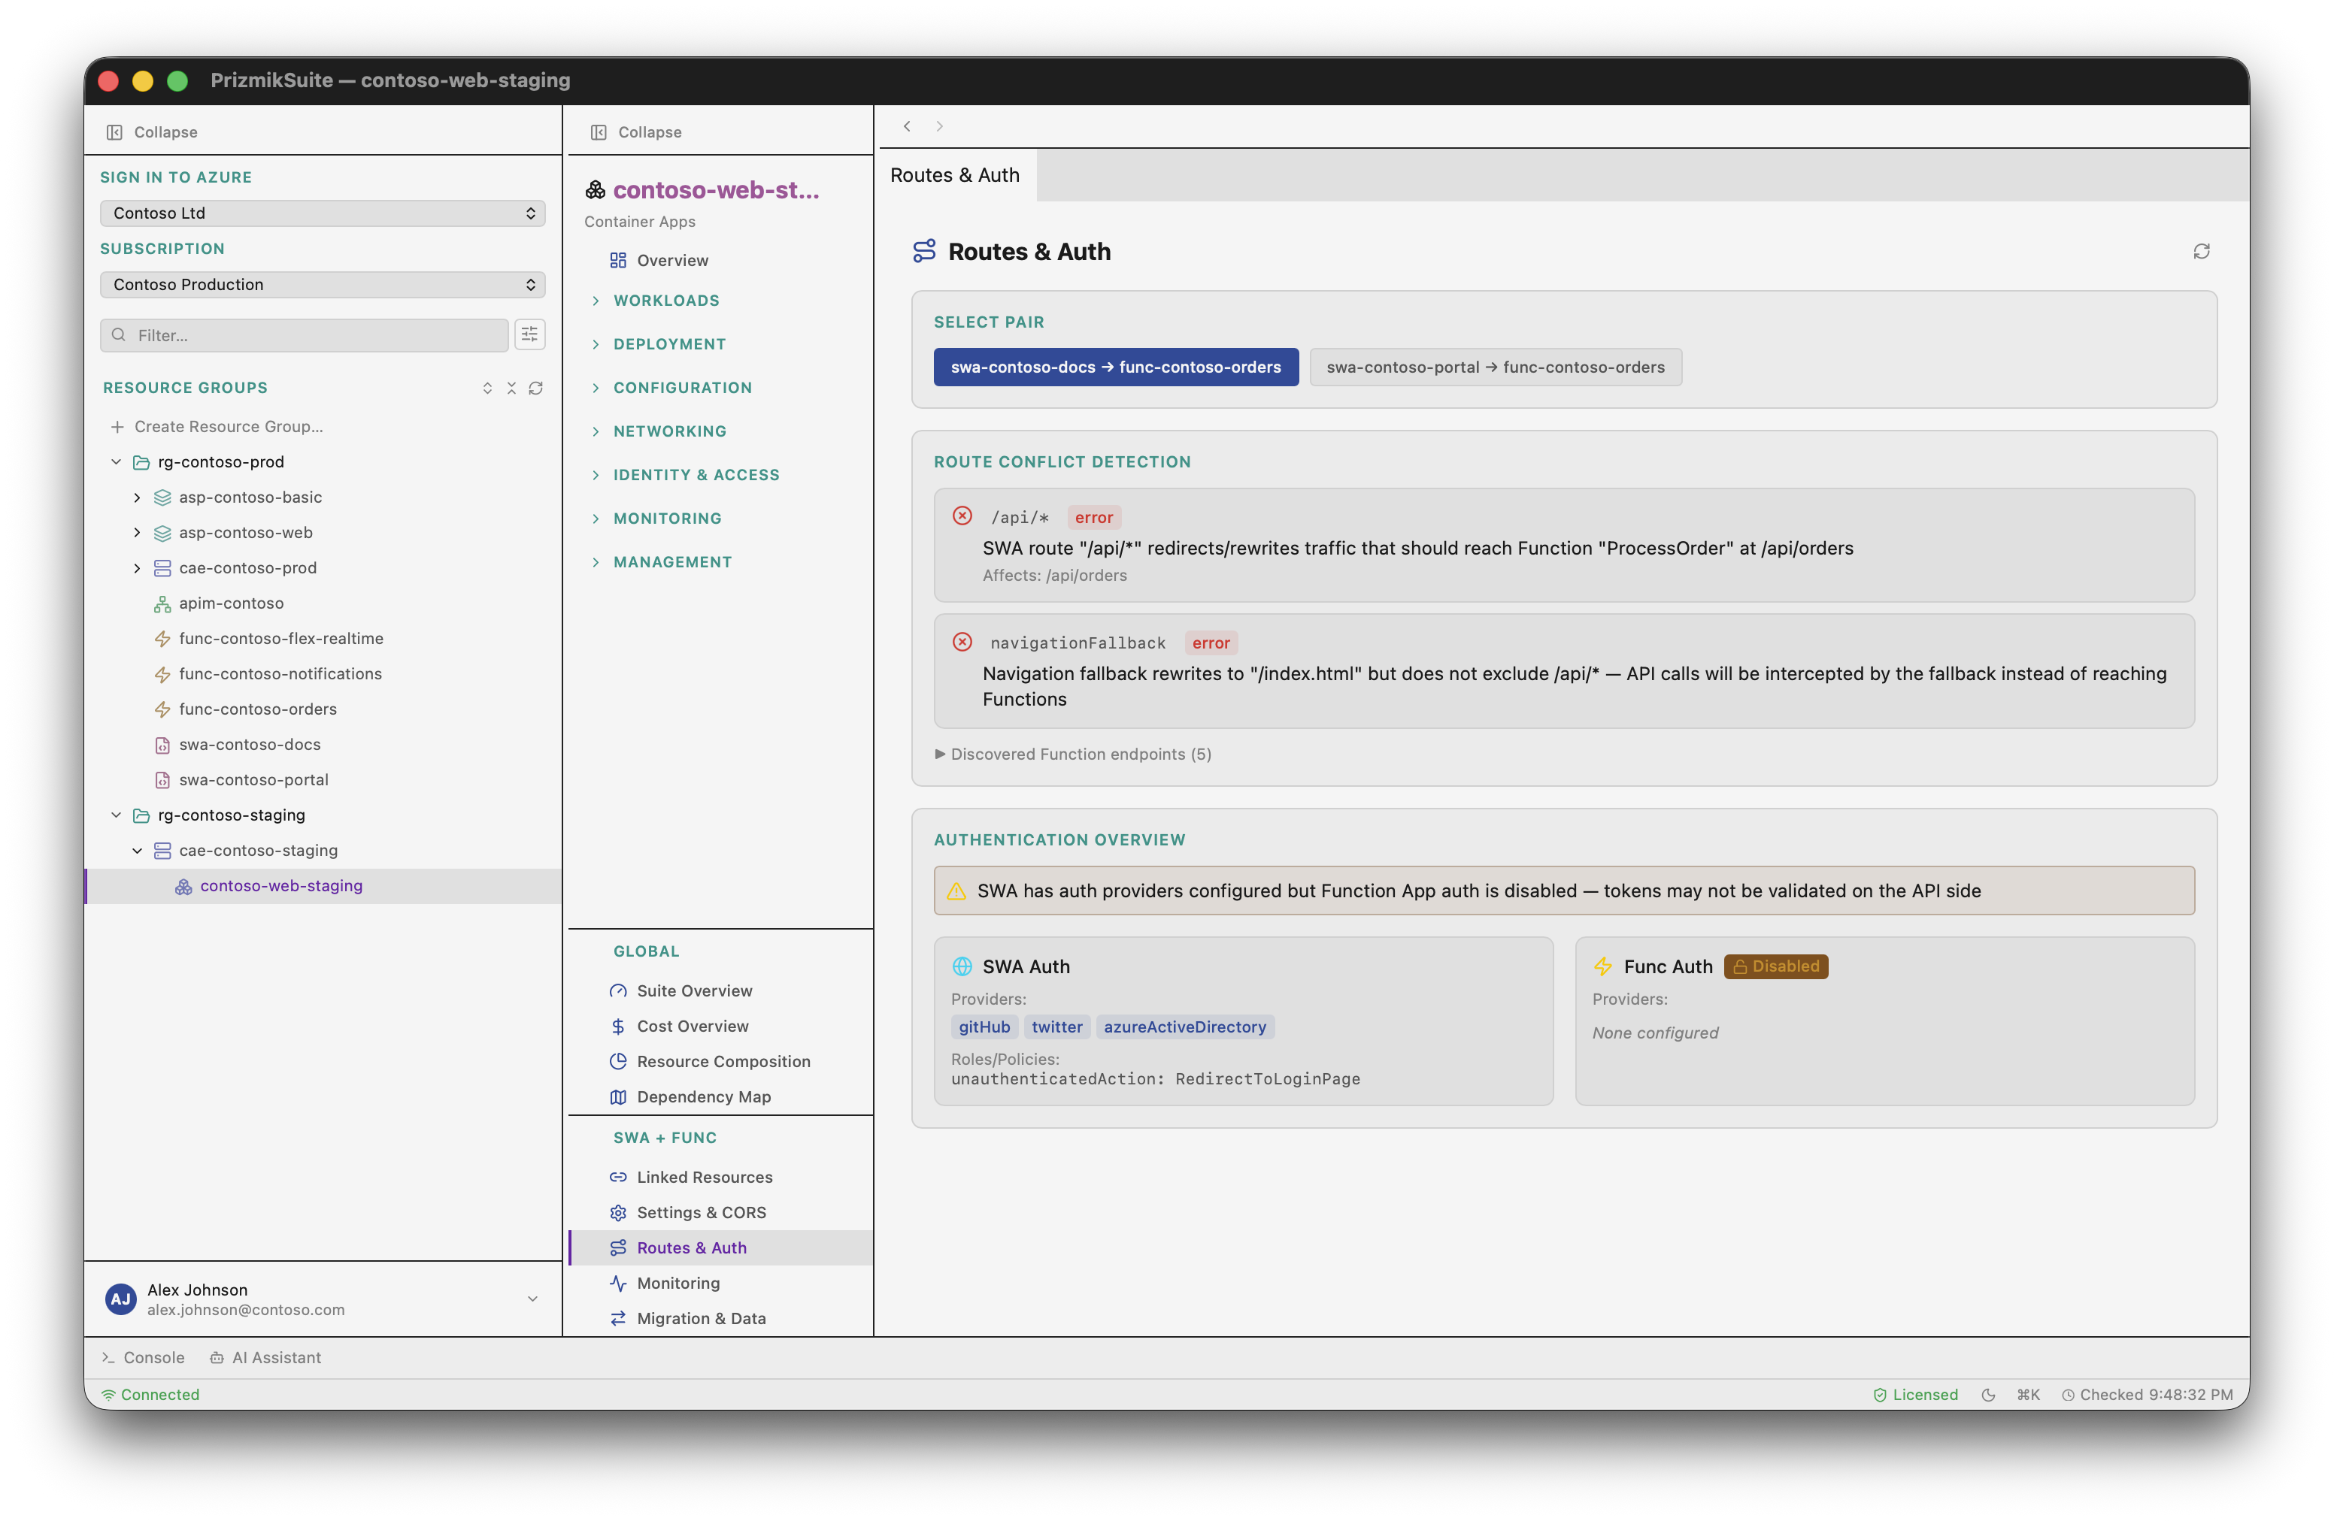Open Cost Overview
Viewport: 2334px width, 1521px height.
click(721, 1026)
